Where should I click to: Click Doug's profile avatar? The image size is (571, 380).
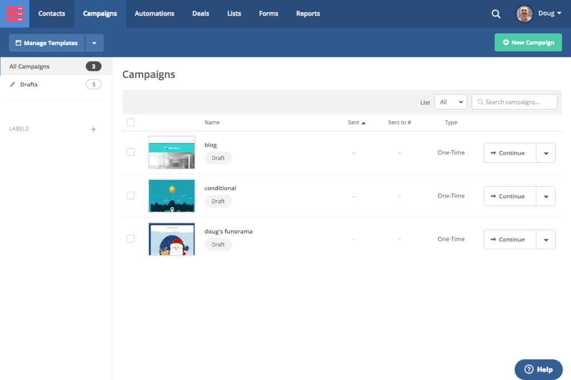coord(524,14)
